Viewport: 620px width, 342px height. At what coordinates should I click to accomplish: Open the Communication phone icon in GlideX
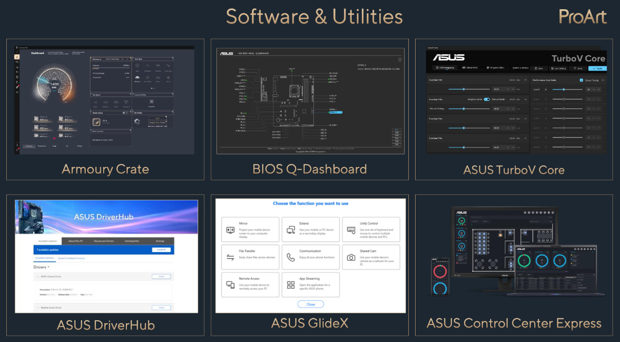point(291,257)
